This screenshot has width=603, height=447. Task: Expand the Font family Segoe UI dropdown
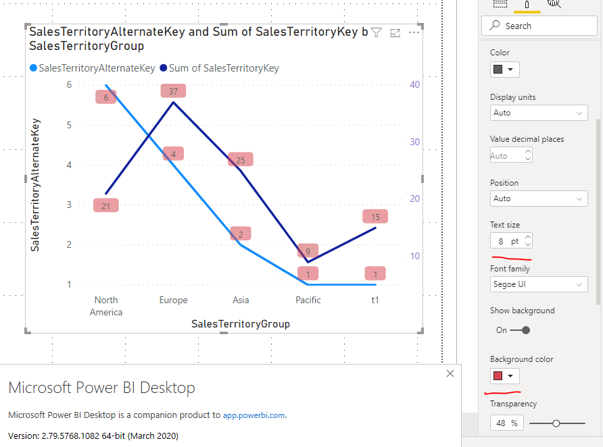tap(539, 284)
